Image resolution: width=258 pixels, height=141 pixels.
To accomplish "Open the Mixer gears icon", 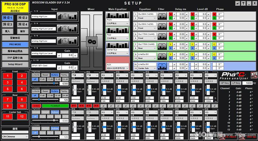I will [92, 42].
